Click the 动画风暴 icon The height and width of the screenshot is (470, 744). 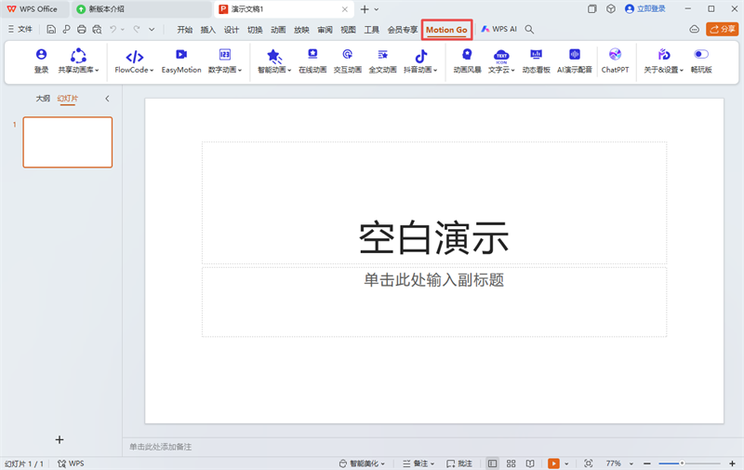tap(467, 61)
